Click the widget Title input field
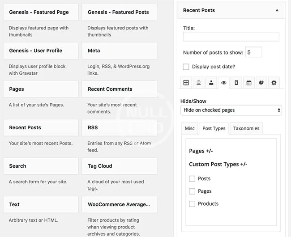This screenshot has height=237, width=291. pyautogui.click(x=231, y=37)
